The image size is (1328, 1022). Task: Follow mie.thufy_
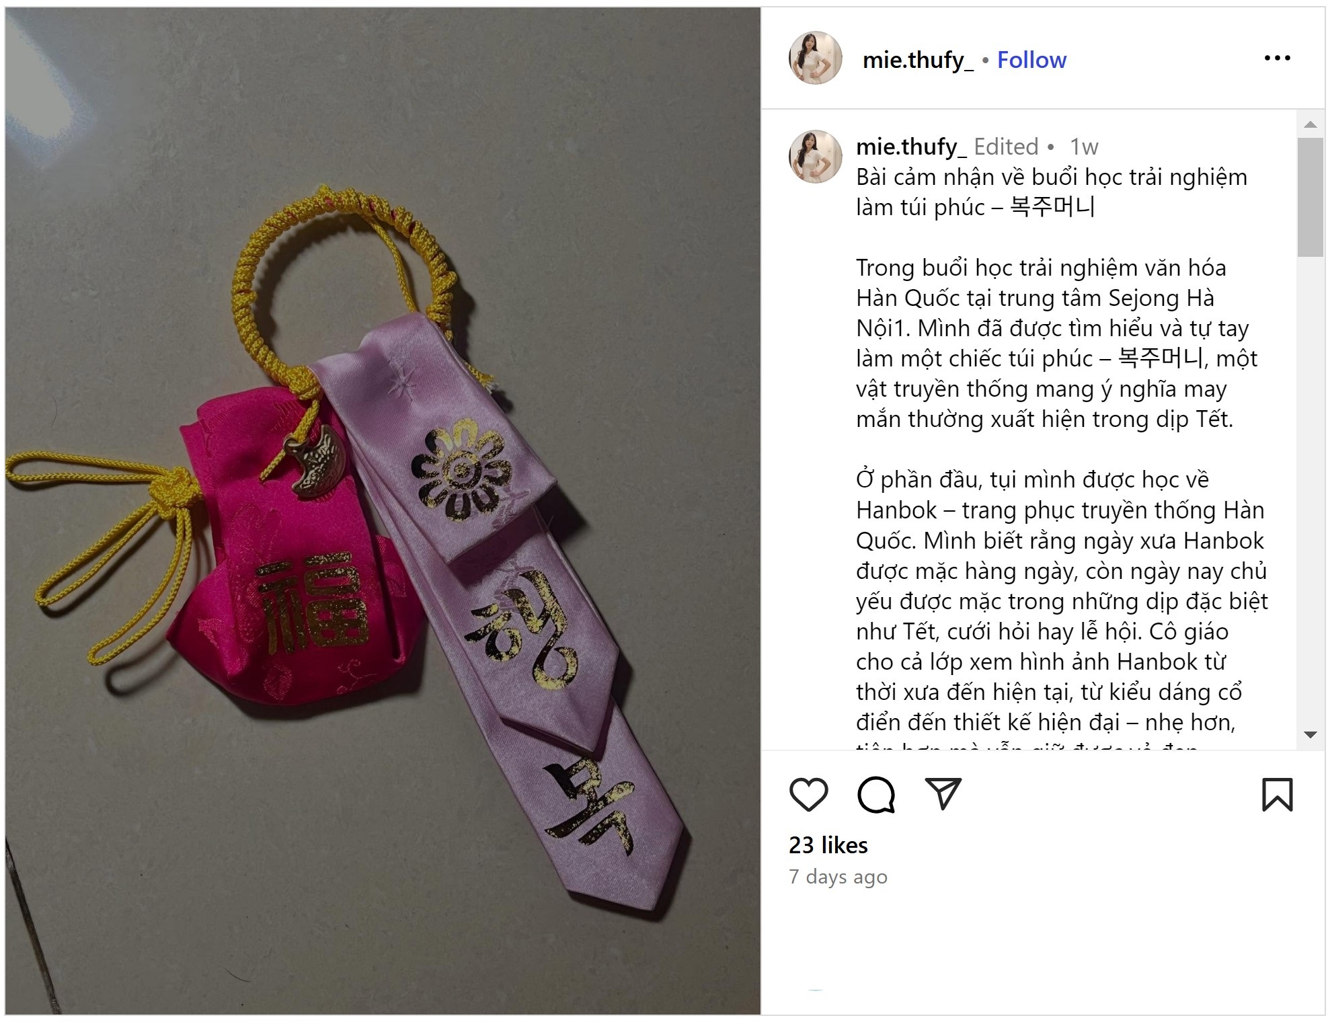(x=1031, y=60)
